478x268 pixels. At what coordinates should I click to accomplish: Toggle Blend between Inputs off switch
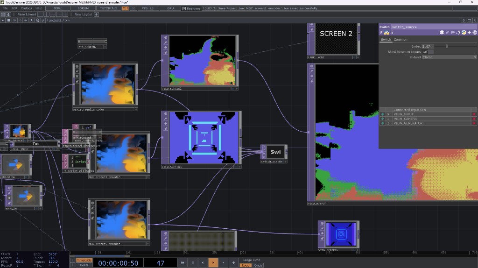428,52
